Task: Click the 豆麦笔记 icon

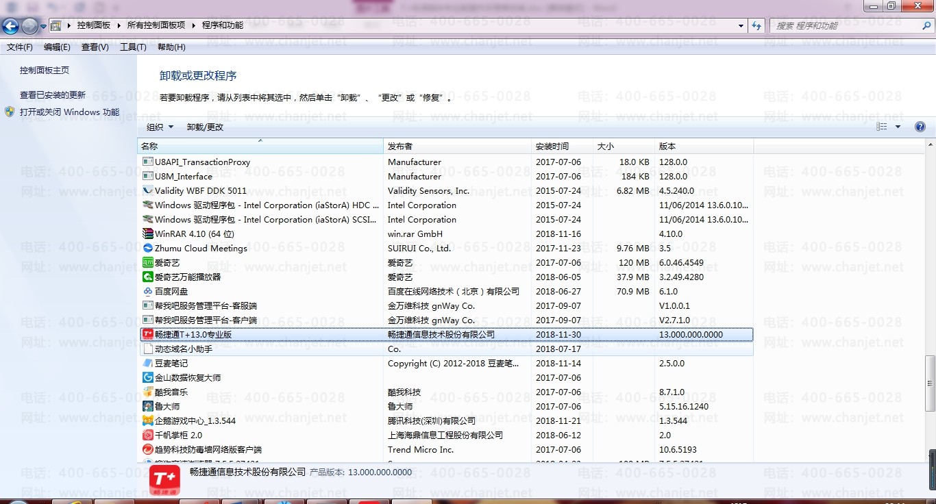Action: (147, 364)
